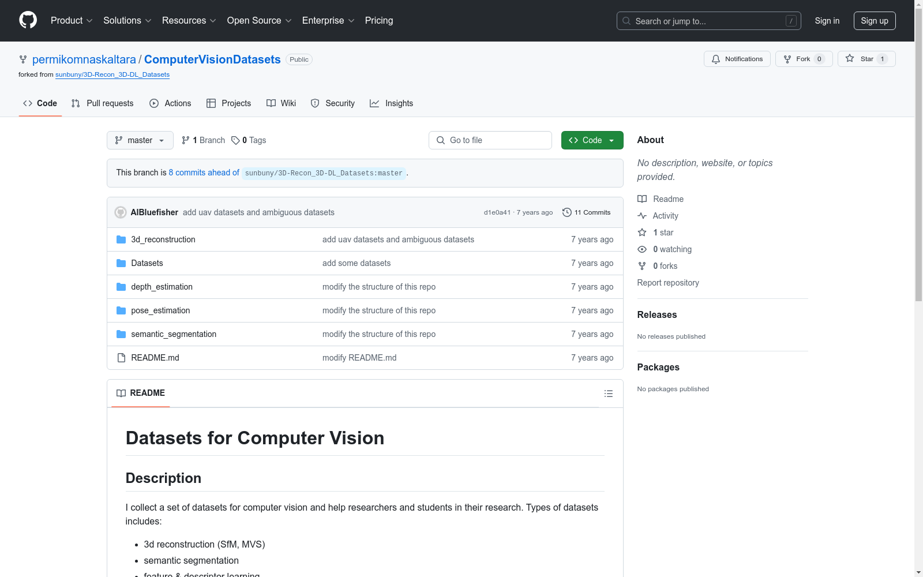Open the master branch selector
This screenshot has width=923, height=577.
tap(140, 140)
